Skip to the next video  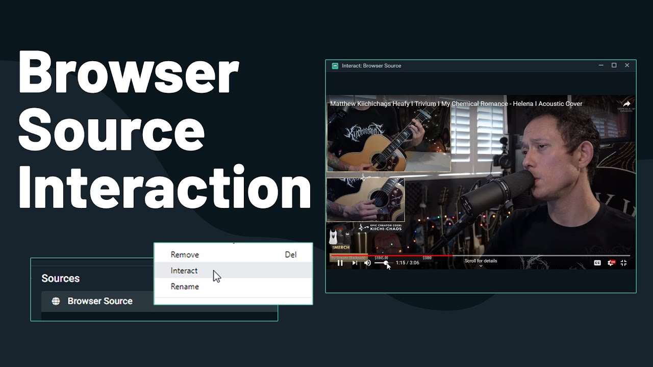click(356, 263)
